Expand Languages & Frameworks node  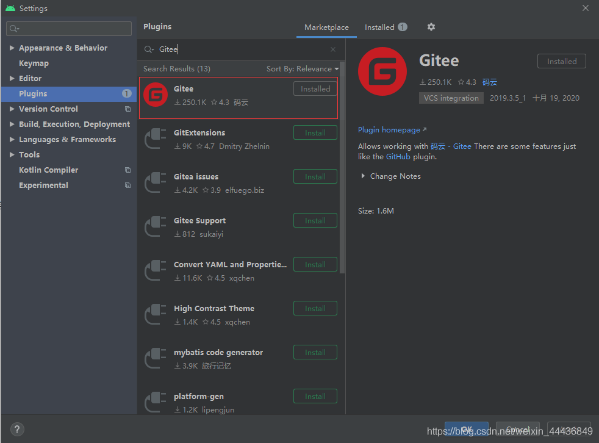(12, 140)
